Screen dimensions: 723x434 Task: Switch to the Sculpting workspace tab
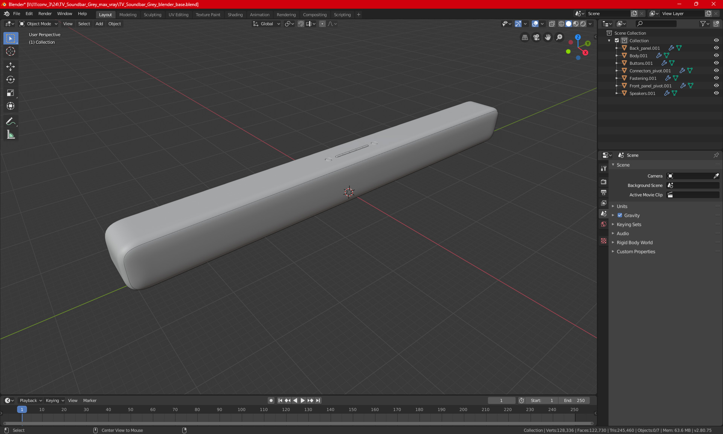tap(152, 15)
